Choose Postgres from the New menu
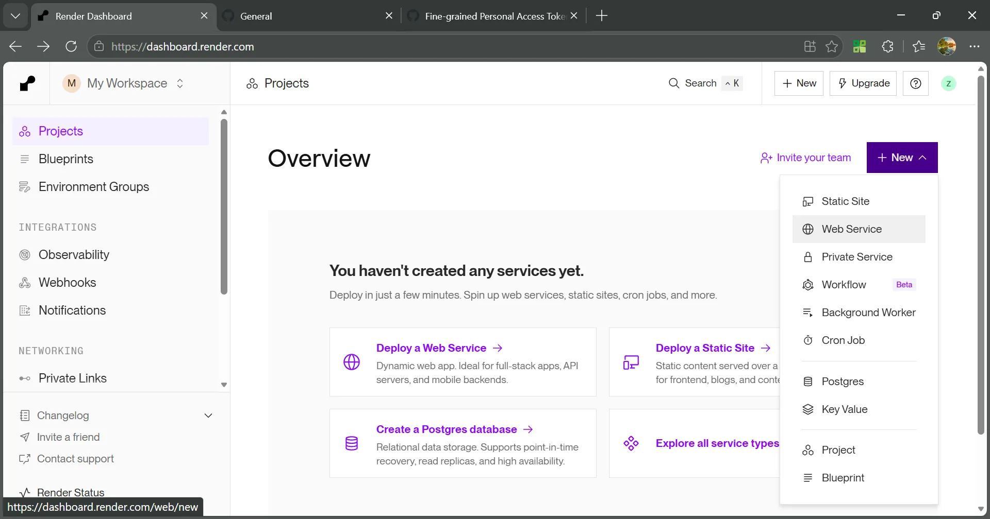The image size is (990, 519). [859, 382]
